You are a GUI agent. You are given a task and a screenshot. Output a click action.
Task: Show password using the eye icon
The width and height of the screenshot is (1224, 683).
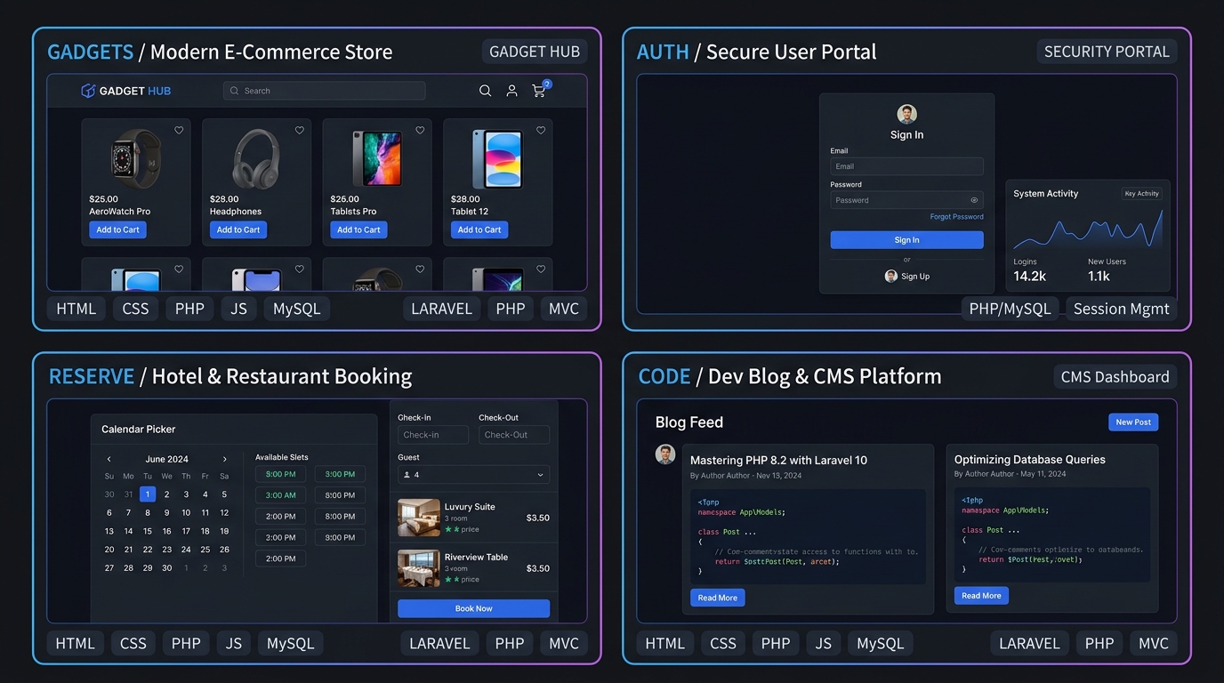click(974, 200)
